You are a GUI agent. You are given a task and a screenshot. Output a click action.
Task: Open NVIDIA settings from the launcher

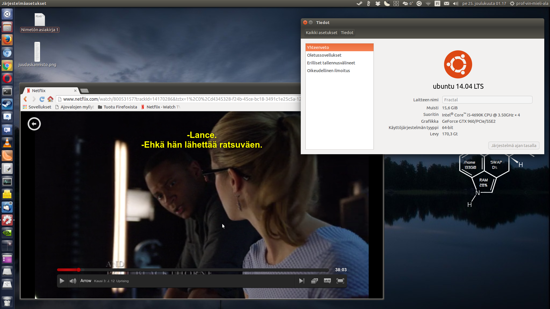(7, 233)
